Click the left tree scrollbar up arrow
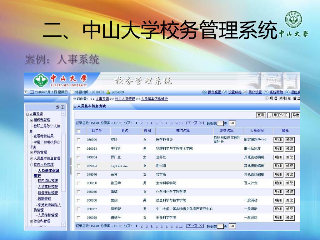320x240 pixels. click(63, 113)
